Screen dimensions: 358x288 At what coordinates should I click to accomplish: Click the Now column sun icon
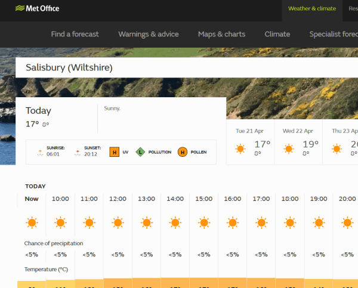click(32, 223)
